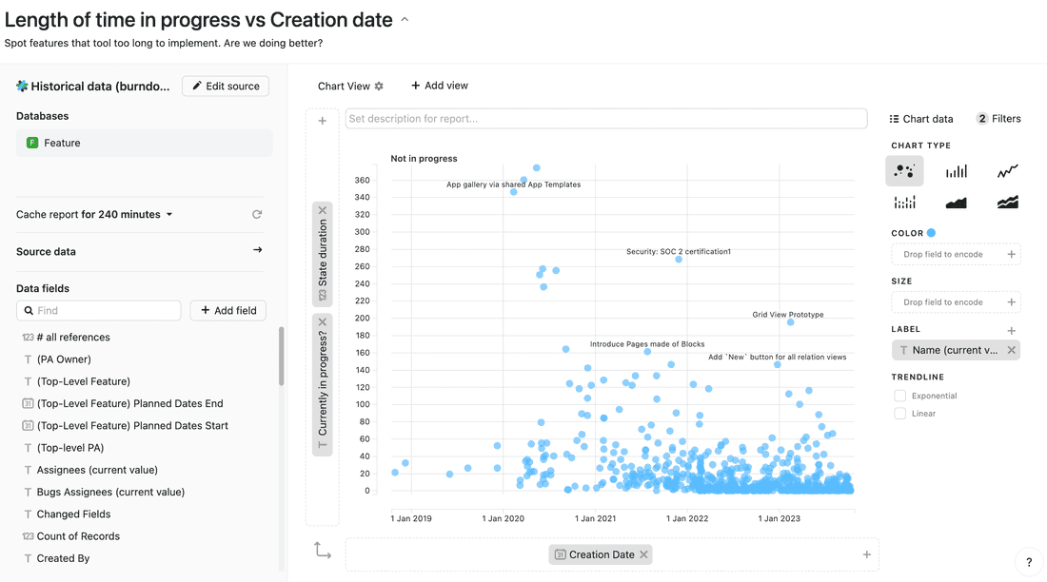The height and width of the screenshot is (582, 1047).
Task: Open the Filters tab
Action: tap(998, 119)
